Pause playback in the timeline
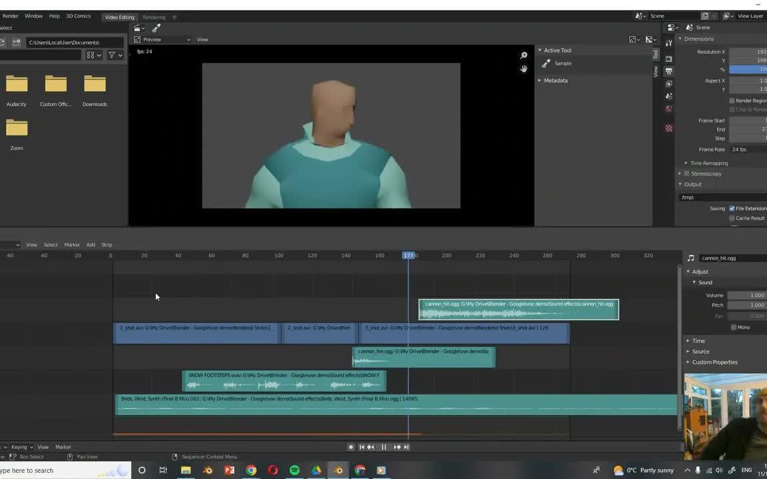Screen dimensions: 767x479 coord(384,446)
